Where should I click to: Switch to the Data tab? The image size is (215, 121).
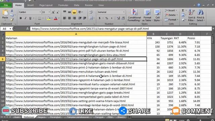point(77,5)
